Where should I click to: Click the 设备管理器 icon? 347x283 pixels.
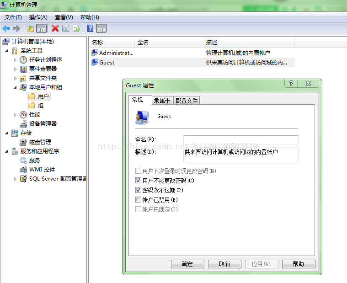pyautogui.click(x=23, y=124)
